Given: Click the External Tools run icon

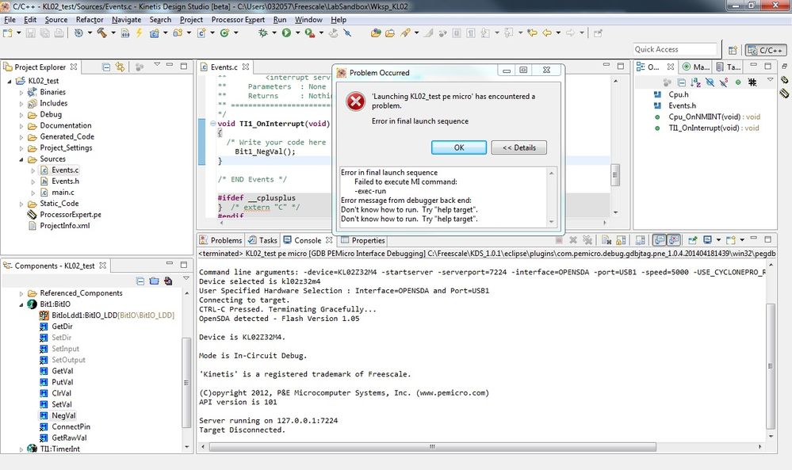Looking at the screenshot, I should click(310, 32).
